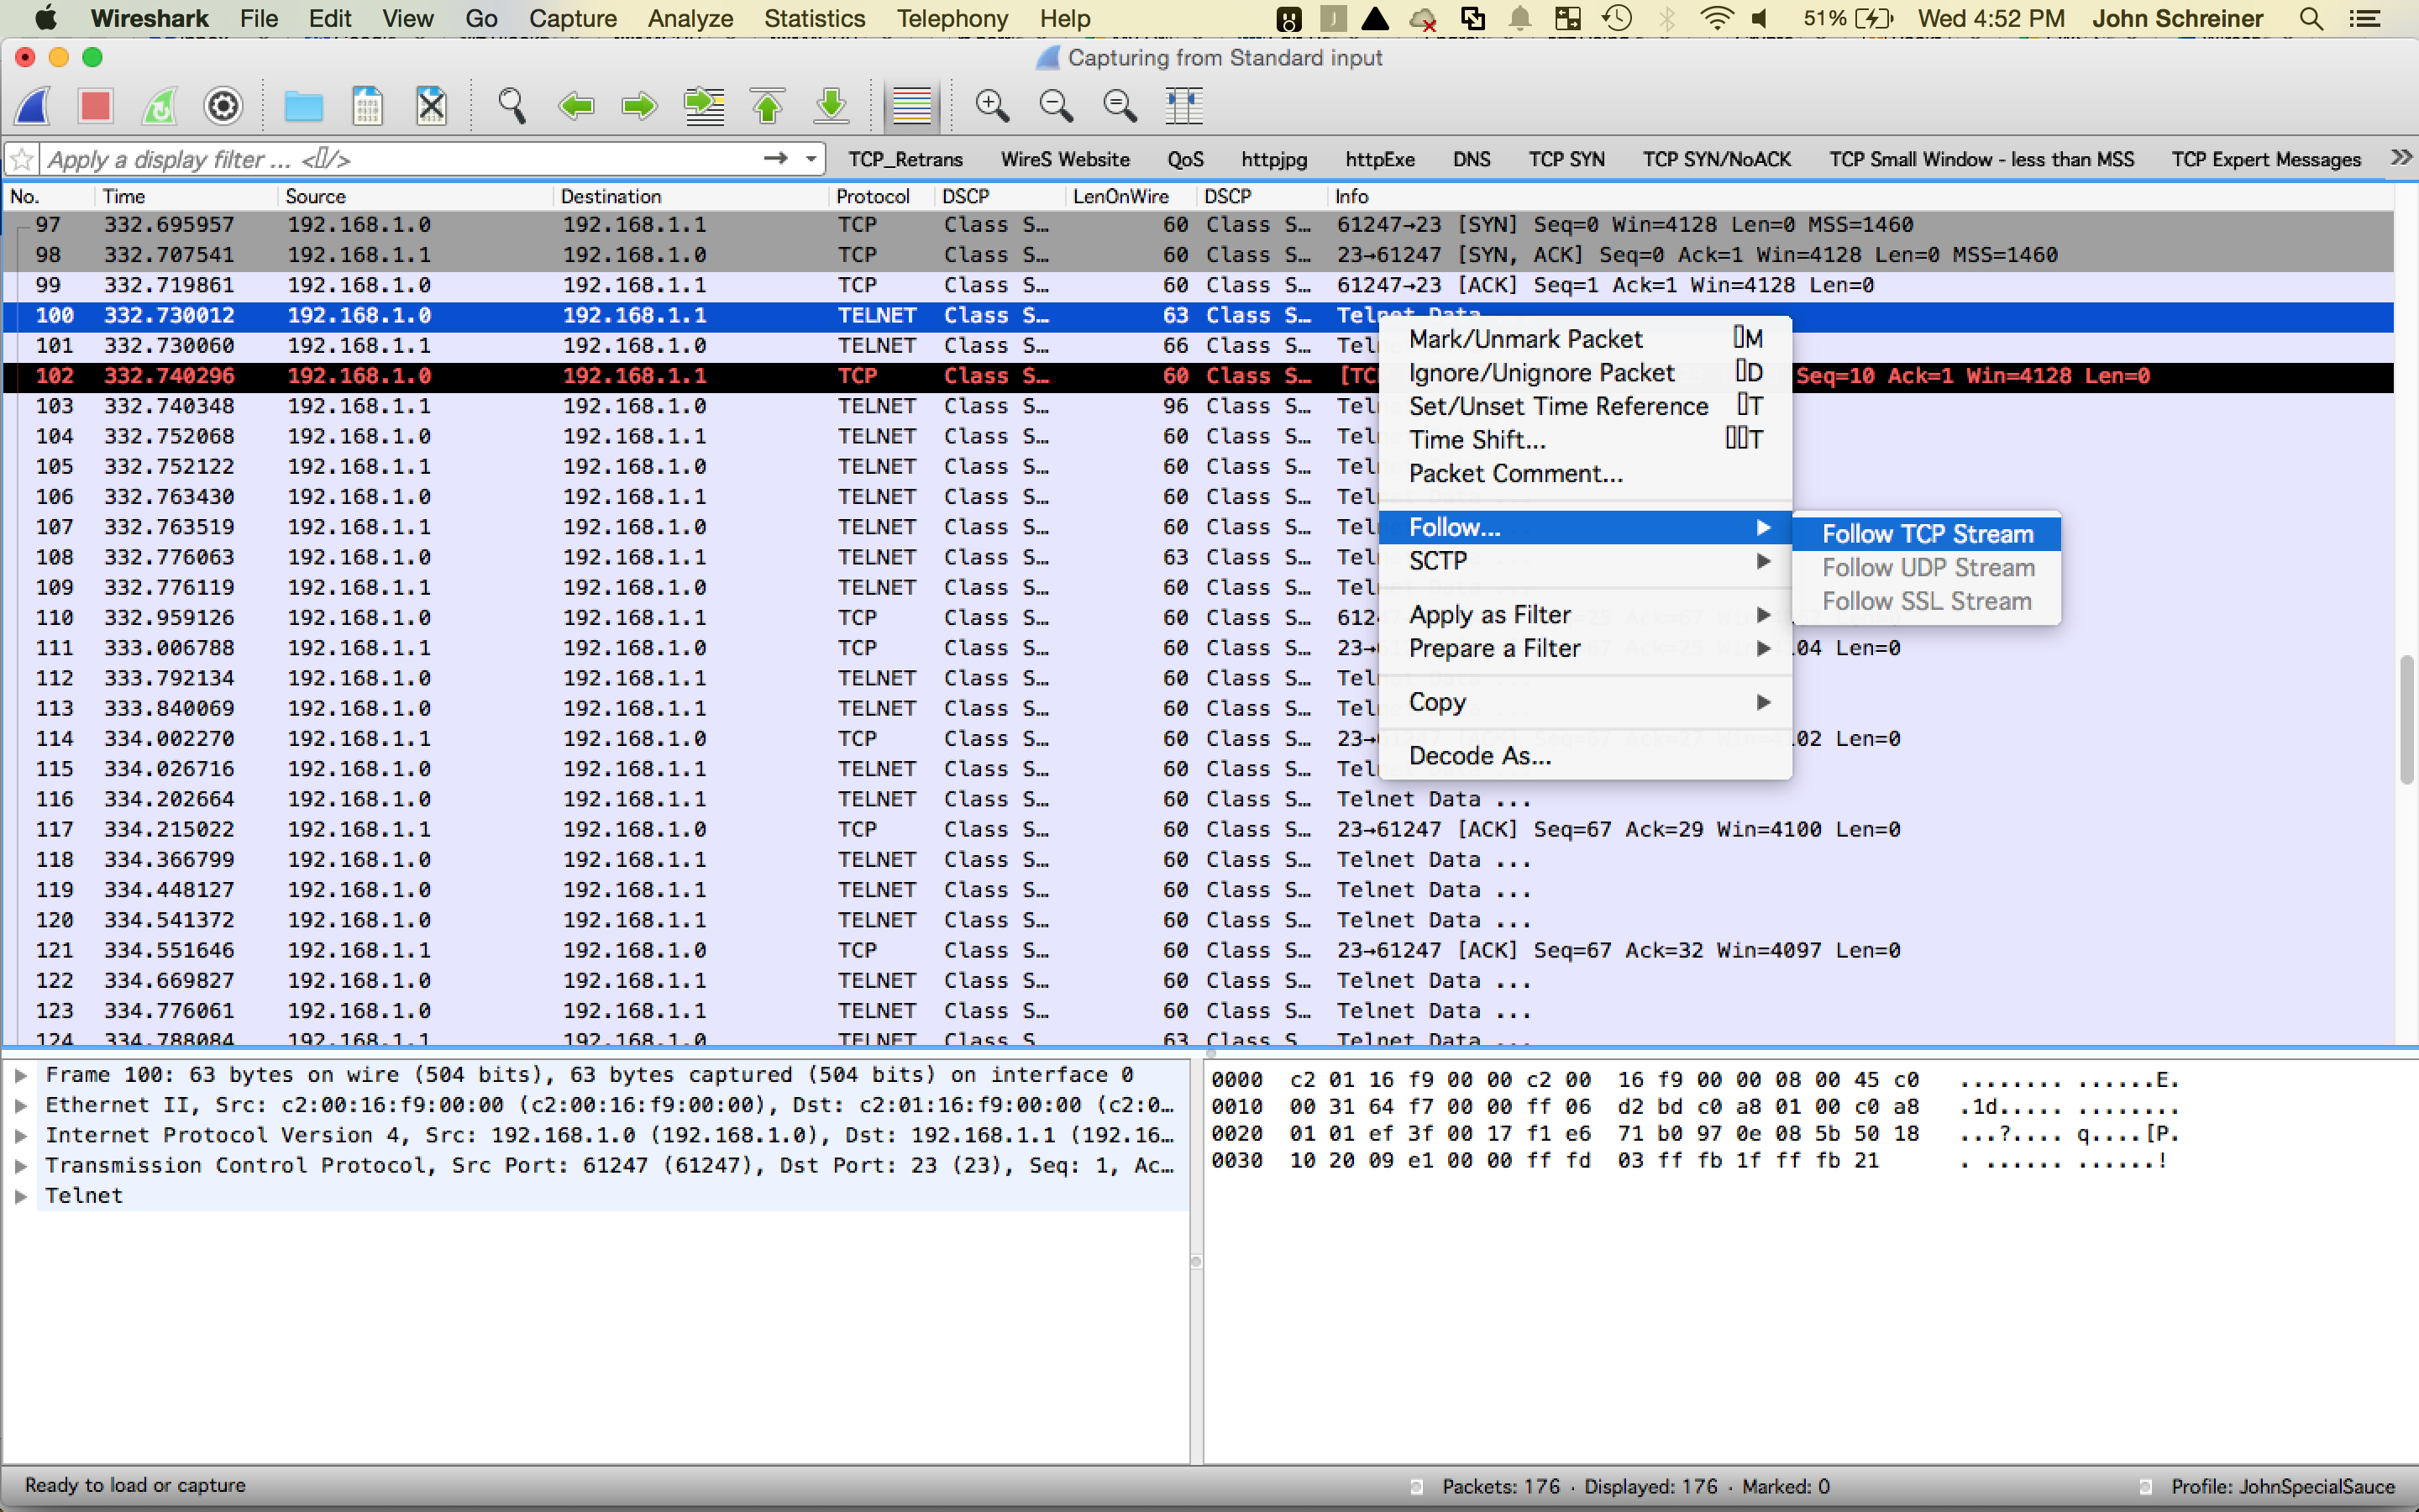Apply the httpjpg filter button

(1274, 159)
